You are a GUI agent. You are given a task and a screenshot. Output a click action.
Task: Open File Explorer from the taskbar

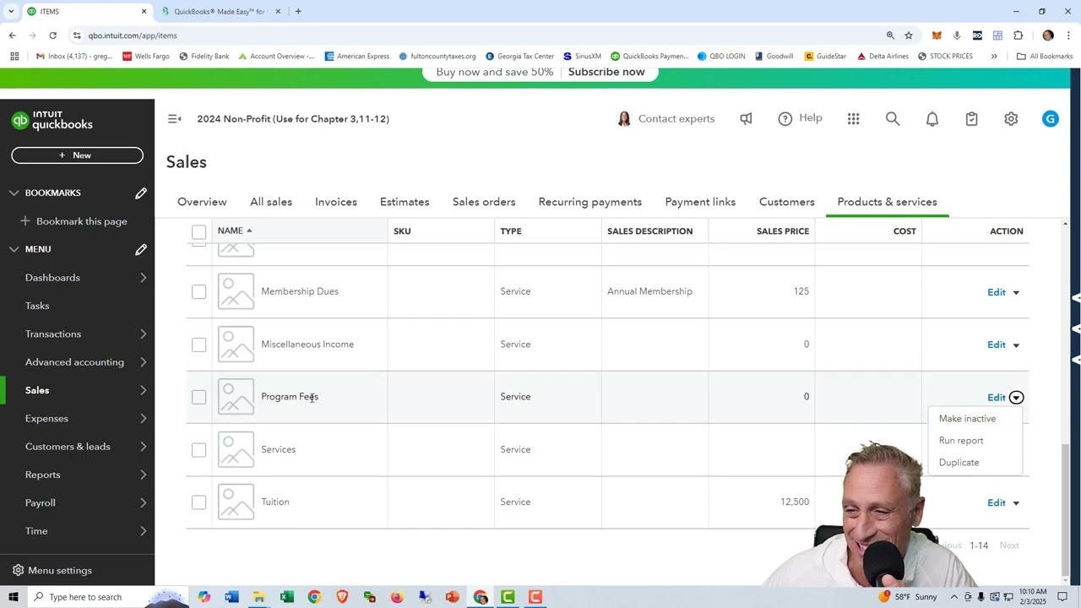tap(259, 597)
